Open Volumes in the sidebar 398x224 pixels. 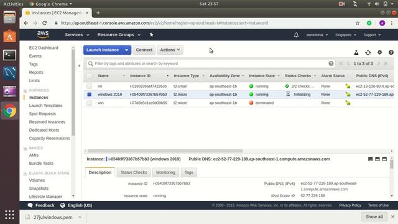click(x=37, y=180)
